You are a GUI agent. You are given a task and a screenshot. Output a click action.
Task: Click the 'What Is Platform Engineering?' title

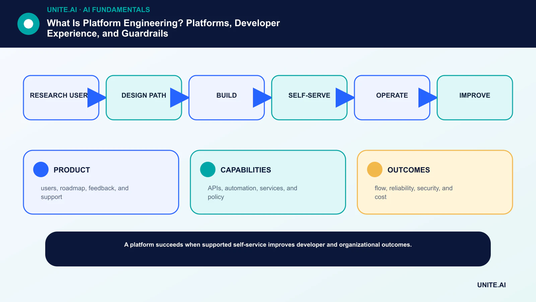coord(163,28)
